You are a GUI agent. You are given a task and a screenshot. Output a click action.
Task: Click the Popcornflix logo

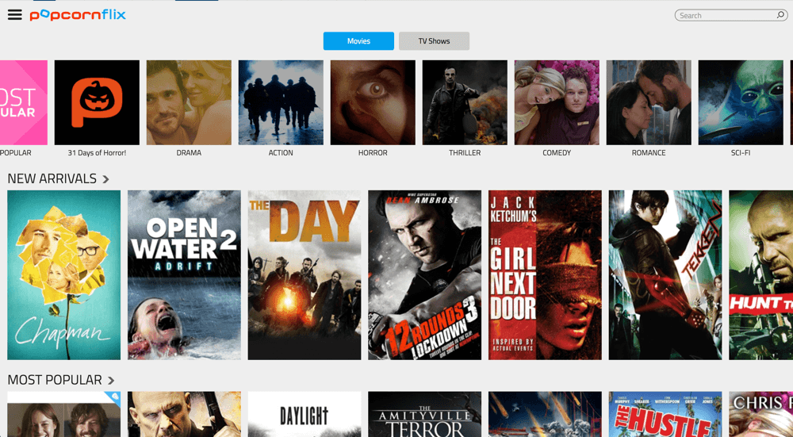[x=78, y=14]
